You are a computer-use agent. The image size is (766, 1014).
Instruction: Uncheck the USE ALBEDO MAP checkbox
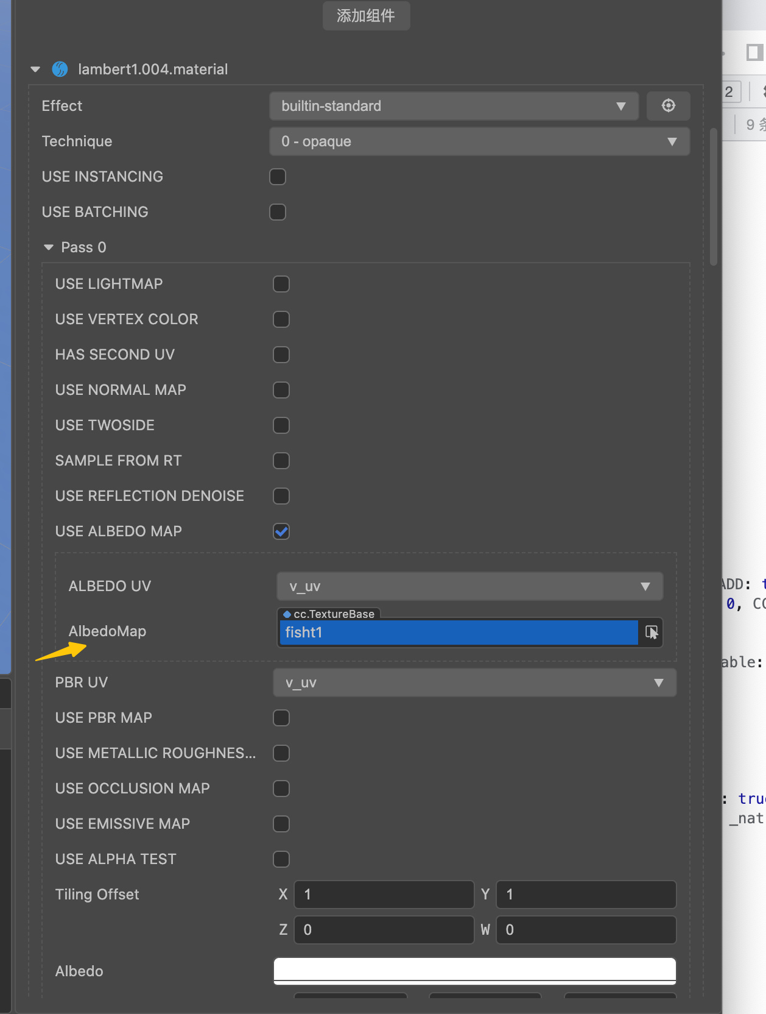tap(281, 531)
